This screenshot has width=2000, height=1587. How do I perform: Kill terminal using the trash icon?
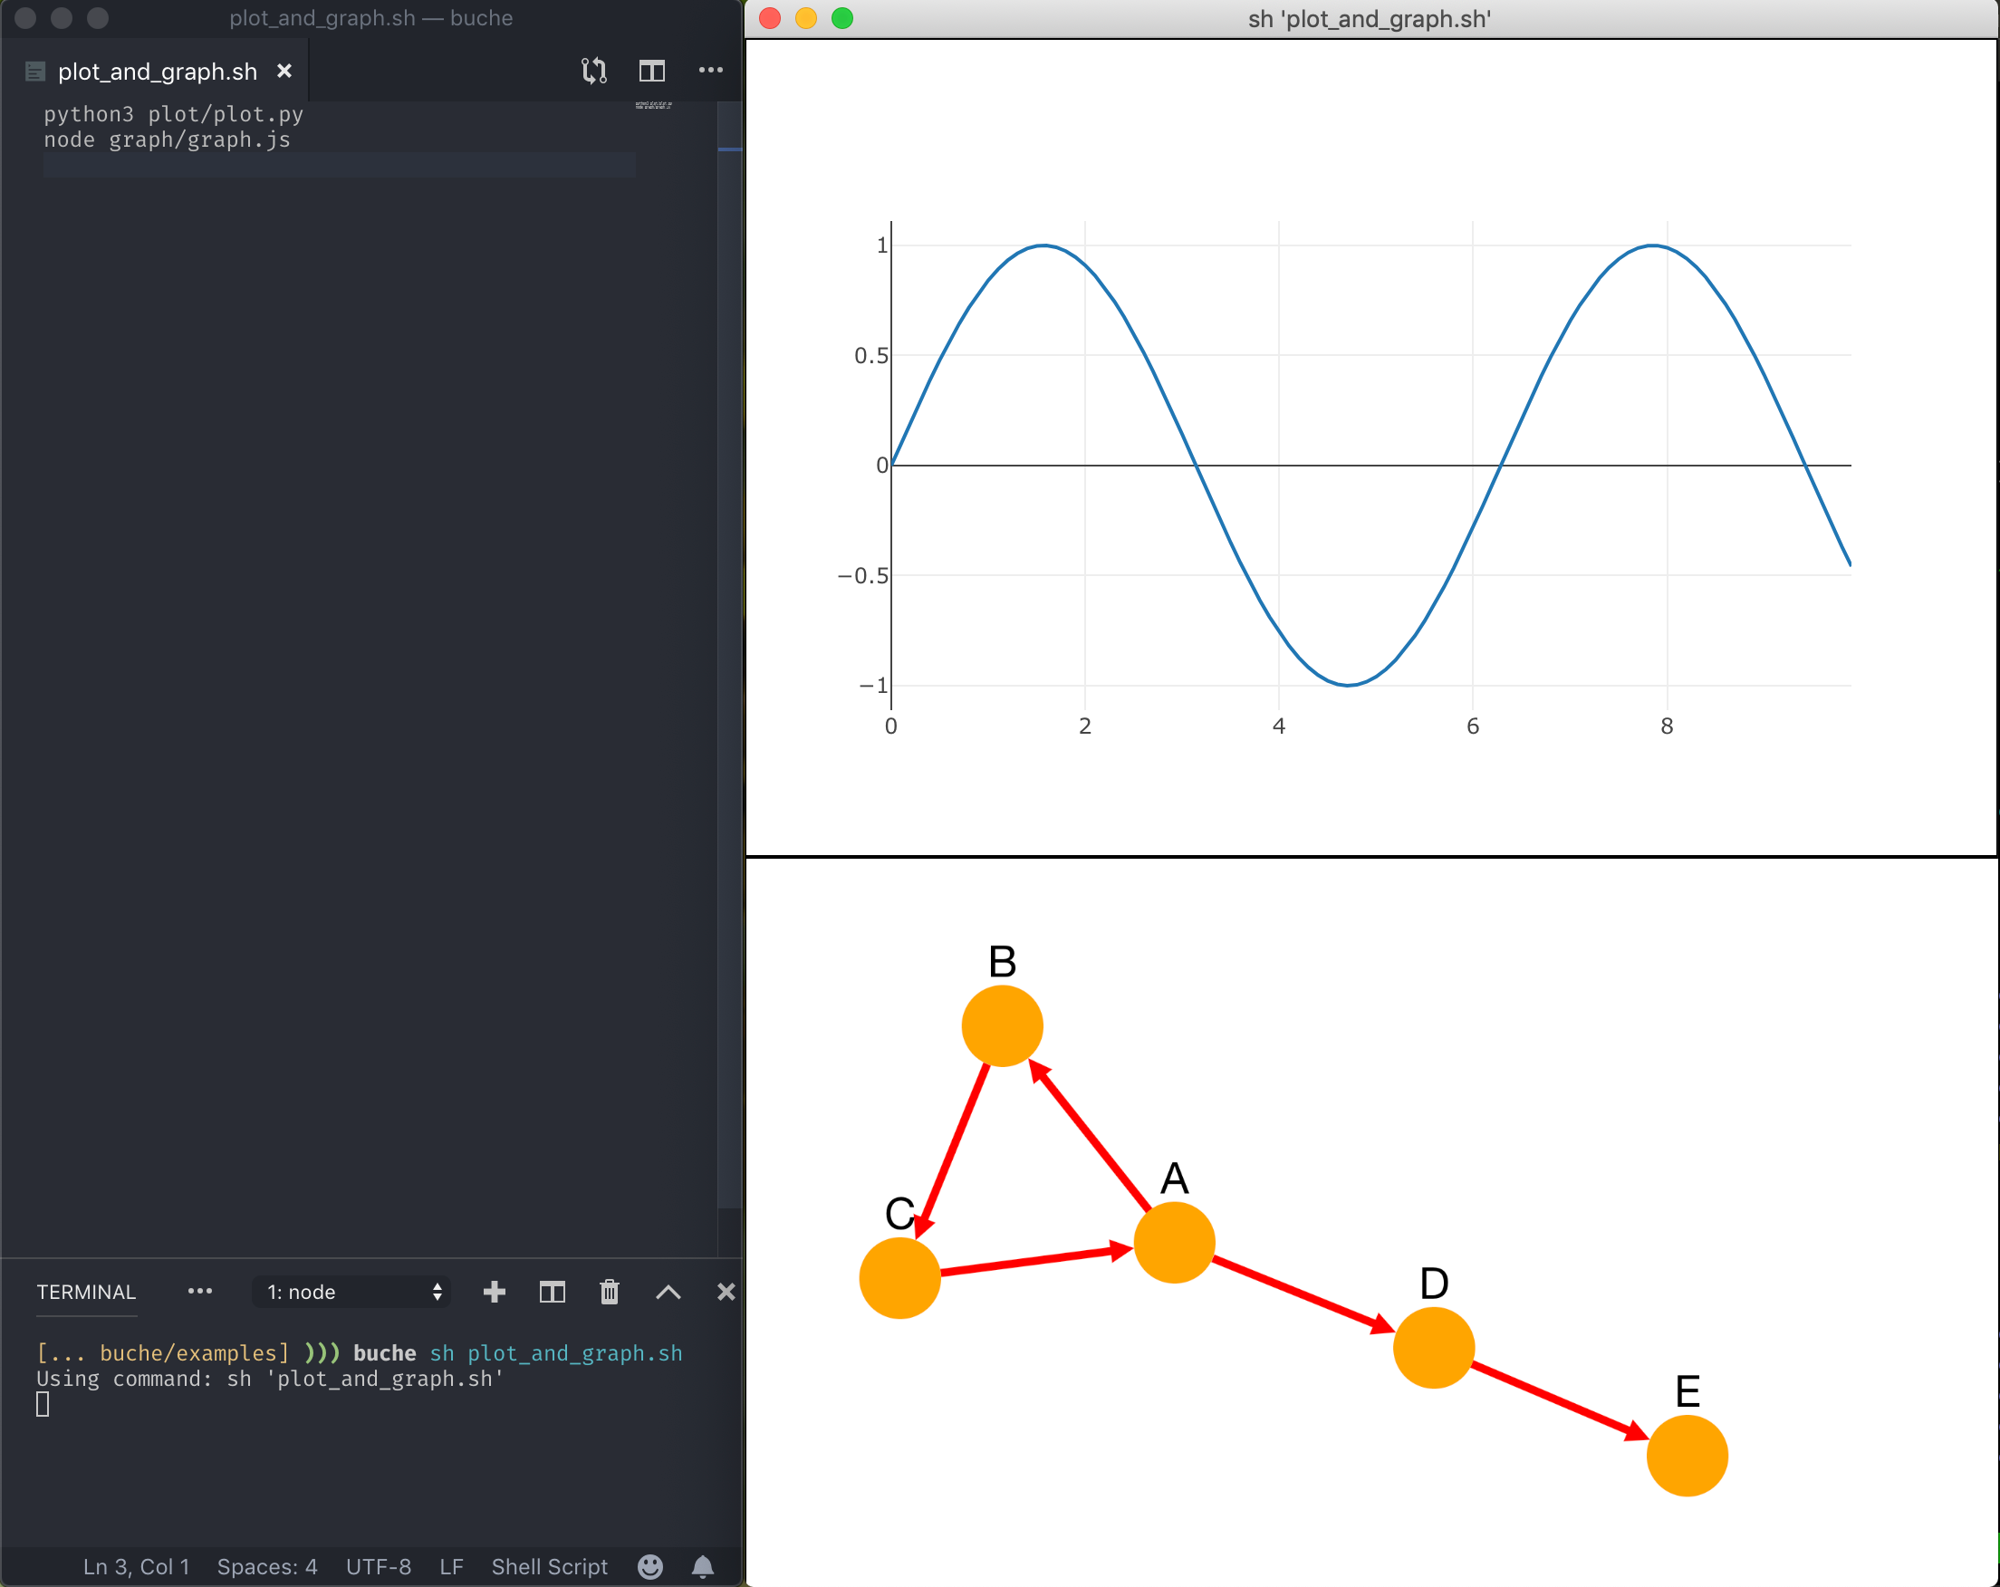pos(610,1291)
